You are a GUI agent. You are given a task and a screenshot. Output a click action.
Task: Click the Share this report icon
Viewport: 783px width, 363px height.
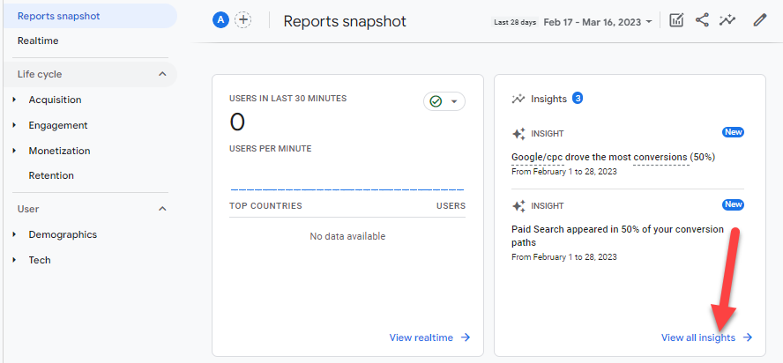(702, 20)
